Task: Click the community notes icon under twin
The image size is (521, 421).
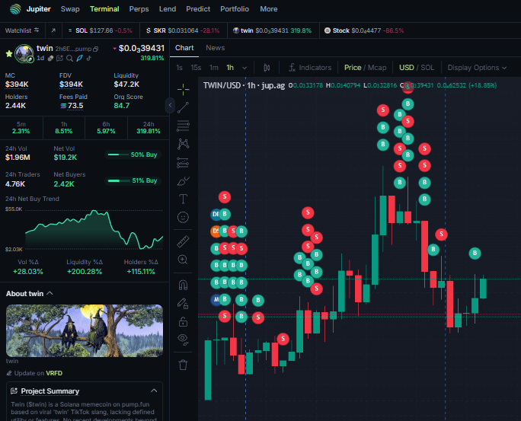Action: tap(60, 59)
